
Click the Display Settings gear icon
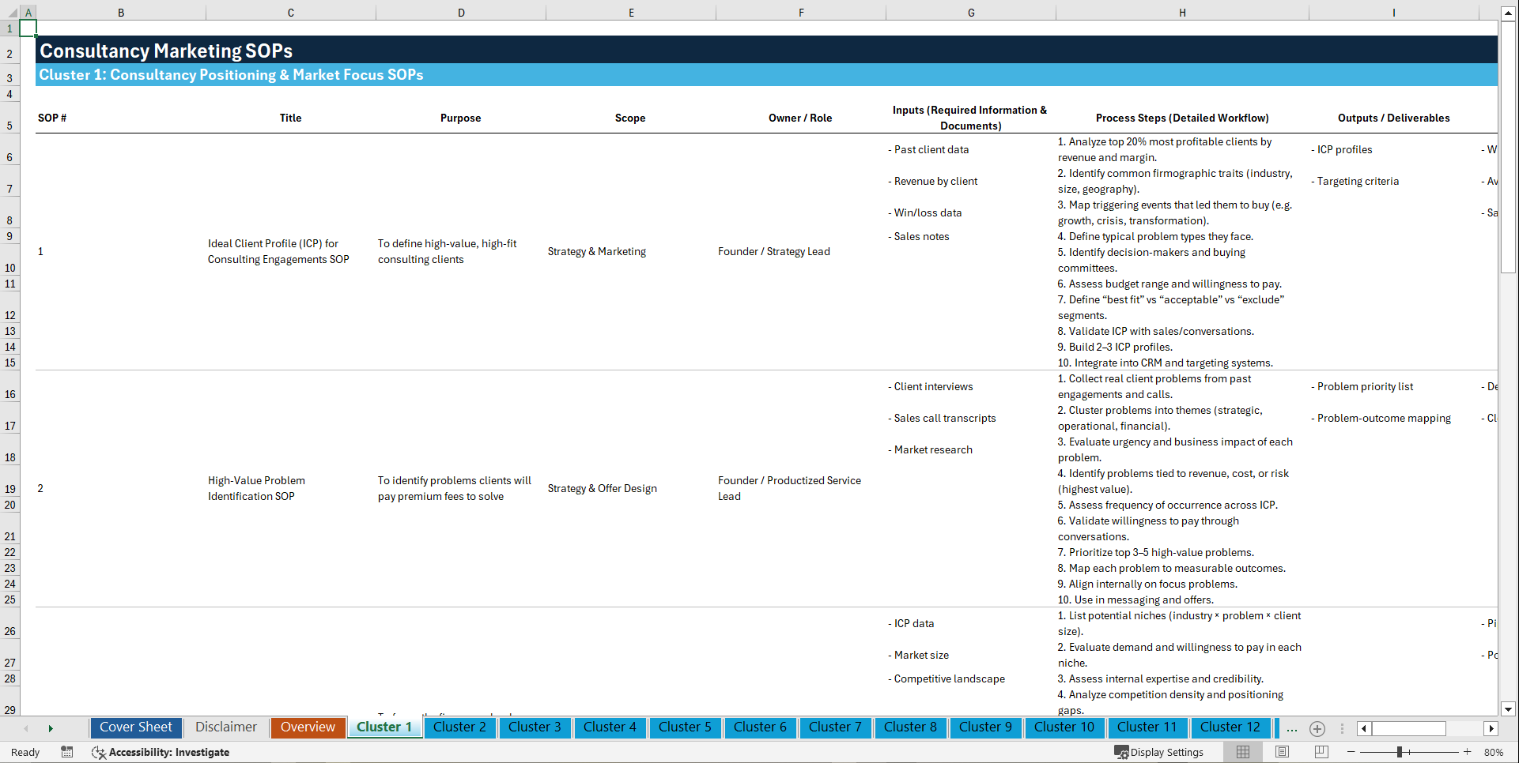point(1121,752)
